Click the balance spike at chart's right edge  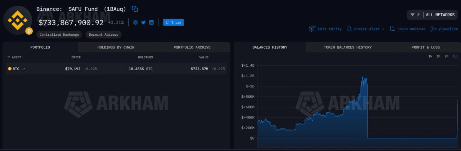point(457,108)
